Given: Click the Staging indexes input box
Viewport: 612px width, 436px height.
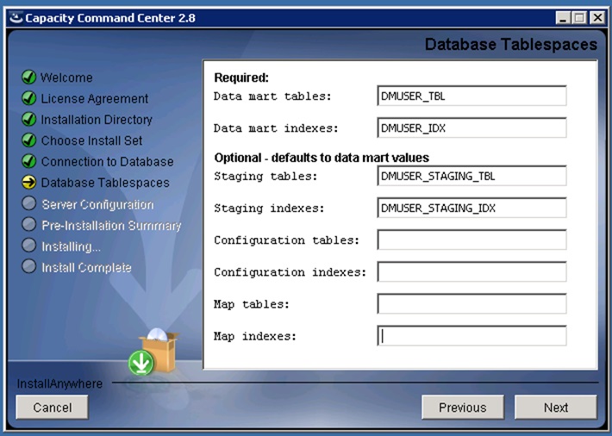Looking at the screenshot, I should pyautogui.click(x=471, y=208).
